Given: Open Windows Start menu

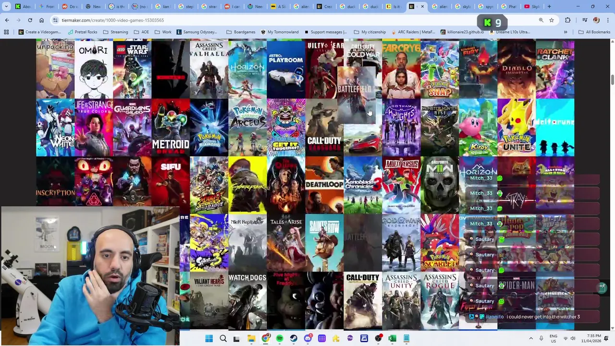Looking at the screenshot, I should pos(209,339).
